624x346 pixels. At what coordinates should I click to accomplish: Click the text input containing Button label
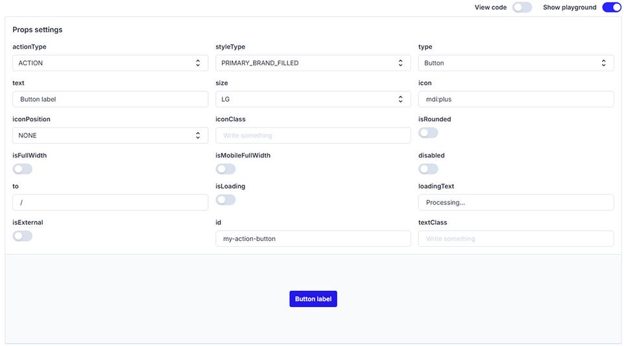pos(110,99)
